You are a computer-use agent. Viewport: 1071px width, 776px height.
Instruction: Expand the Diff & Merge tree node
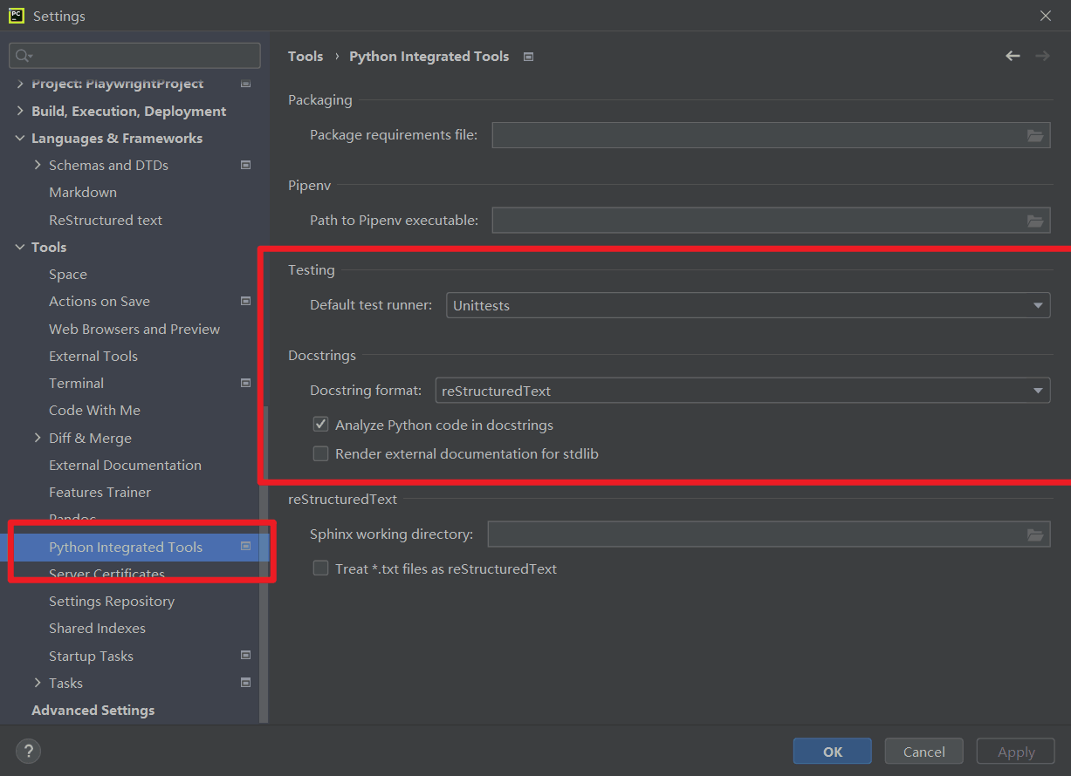click(x=38, y=438)
